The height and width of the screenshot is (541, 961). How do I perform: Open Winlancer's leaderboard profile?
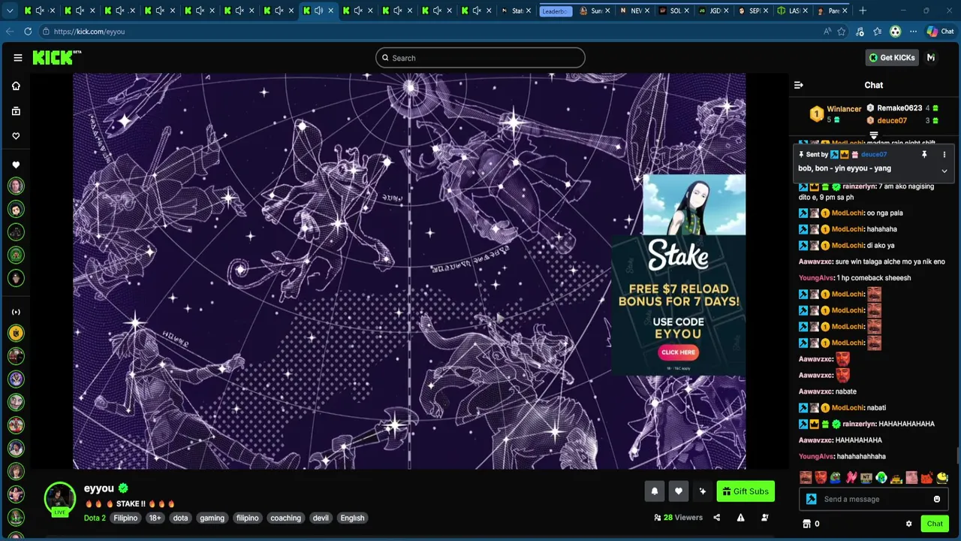pos(844,109)
